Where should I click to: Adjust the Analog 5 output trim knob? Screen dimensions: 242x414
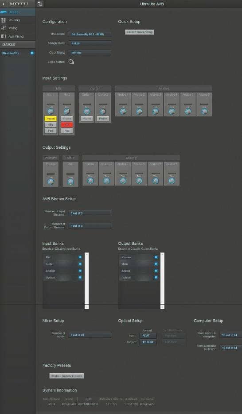tap(156, 181)
